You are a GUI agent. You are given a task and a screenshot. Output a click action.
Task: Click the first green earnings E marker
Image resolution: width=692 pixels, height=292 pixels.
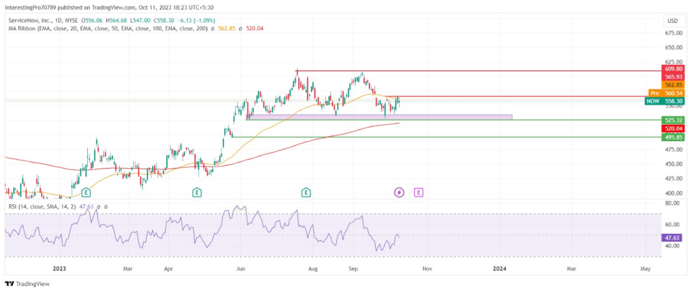[x=86, y=192]
